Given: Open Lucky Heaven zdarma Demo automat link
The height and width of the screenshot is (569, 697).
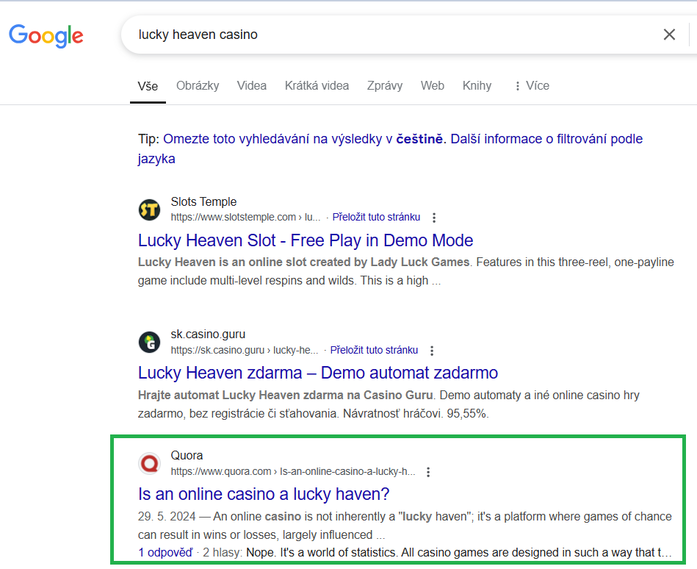Looking at the screenshot, I should pos(318,373).
